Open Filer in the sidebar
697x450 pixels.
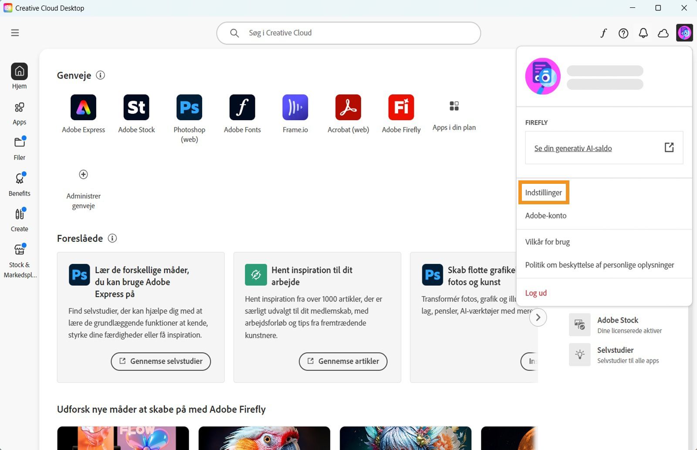[19, 148]
